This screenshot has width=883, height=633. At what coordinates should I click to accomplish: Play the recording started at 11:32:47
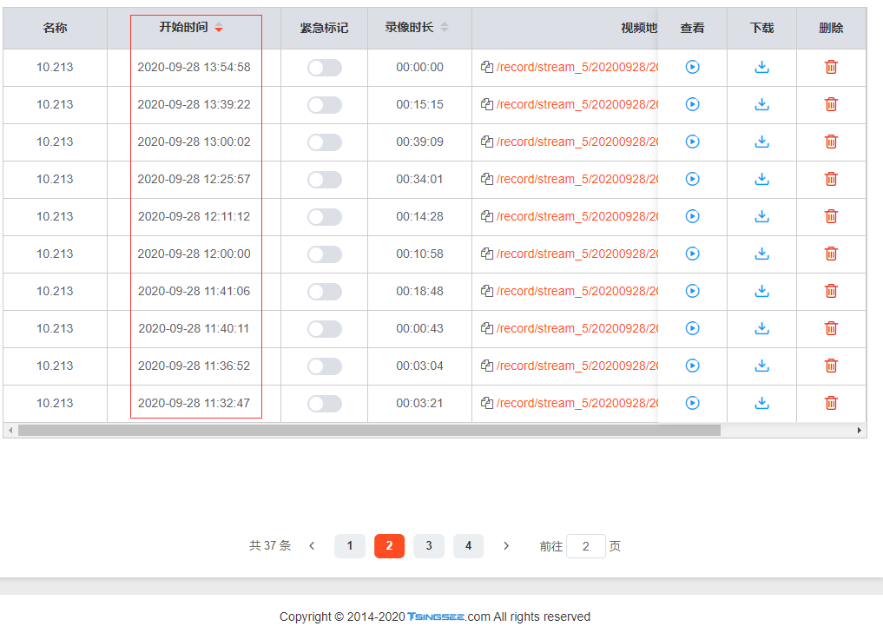692,403
